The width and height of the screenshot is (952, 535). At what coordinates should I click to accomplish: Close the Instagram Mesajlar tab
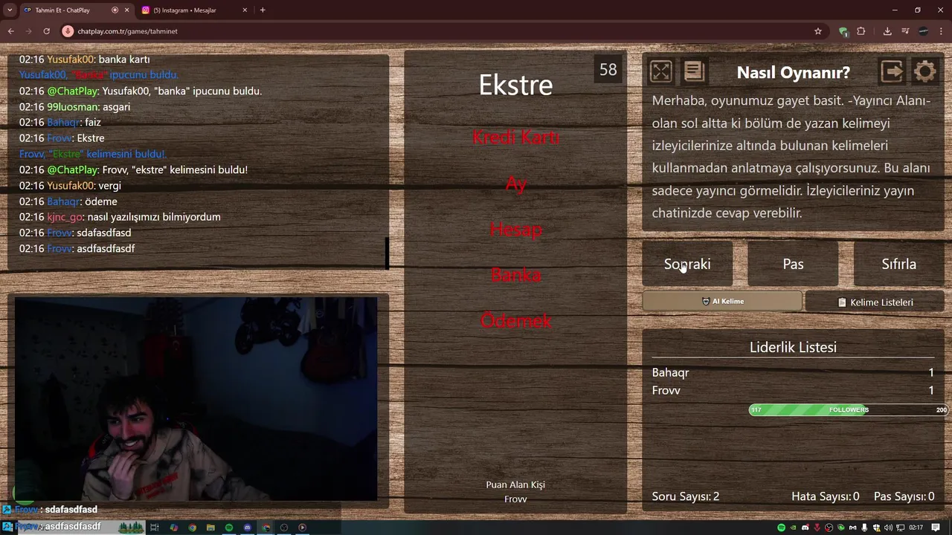point(245,10)
